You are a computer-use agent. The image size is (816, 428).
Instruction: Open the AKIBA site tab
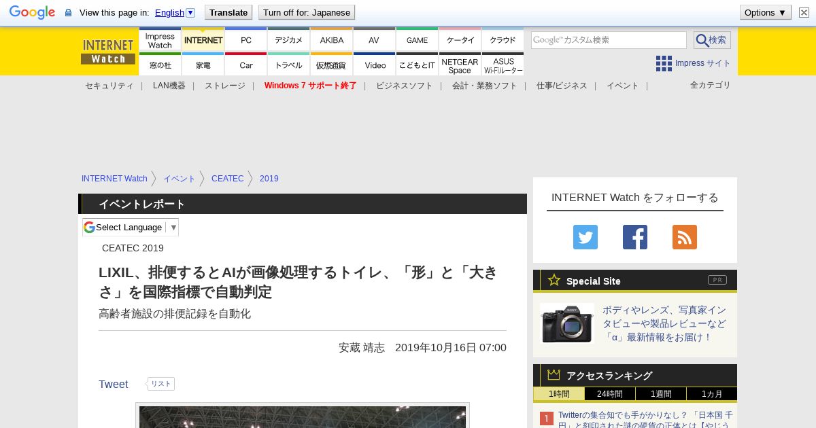pos(332,40)
